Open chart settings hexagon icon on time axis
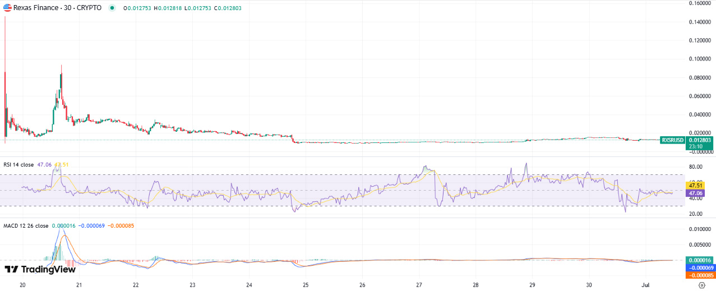This screenshot has width=716, height=291. click(701, 284)
